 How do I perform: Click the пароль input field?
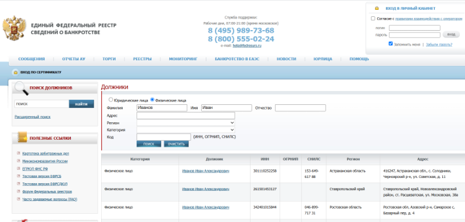414,35
